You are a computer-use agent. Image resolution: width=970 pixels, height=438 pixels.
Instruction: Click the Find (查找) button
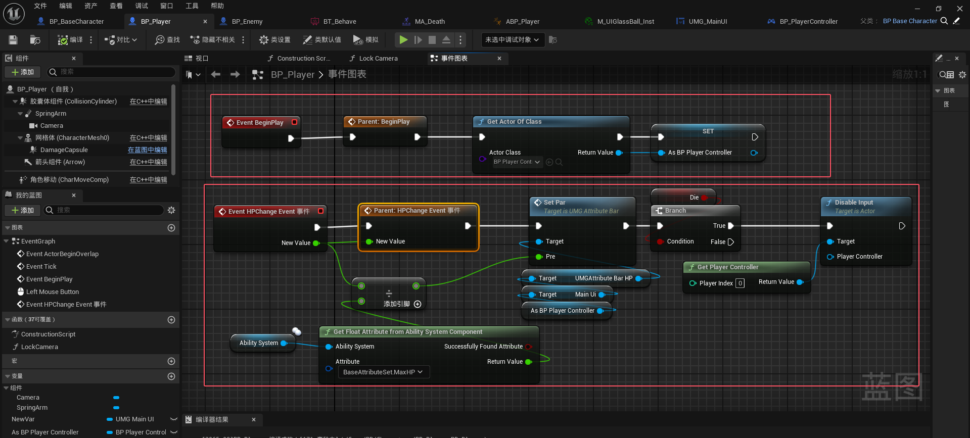click(167, 40)
